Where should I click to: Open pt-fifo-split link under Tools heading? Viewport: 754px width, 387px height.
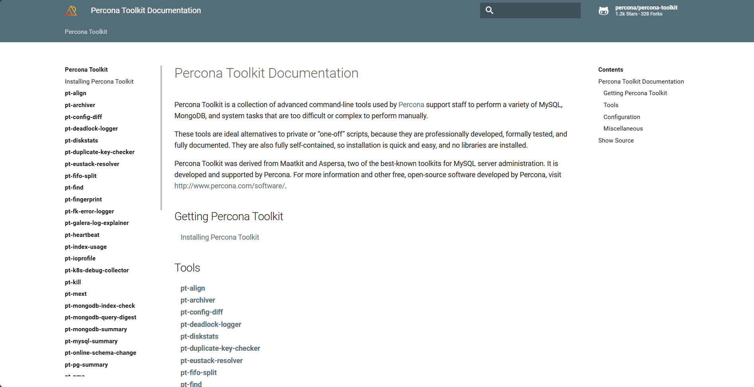(198, 373)
